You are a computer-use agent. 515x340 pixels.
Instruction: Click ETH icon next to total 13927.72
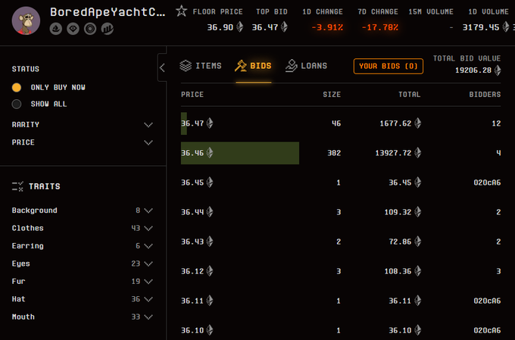417,153
